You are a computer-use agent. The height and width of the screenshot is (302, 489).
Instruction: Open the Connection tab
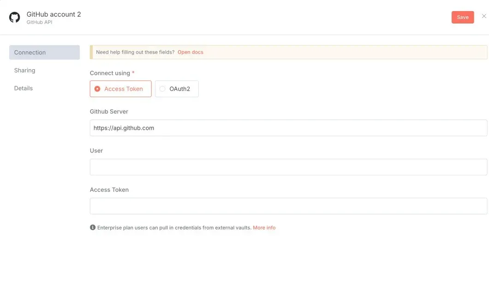44,53
